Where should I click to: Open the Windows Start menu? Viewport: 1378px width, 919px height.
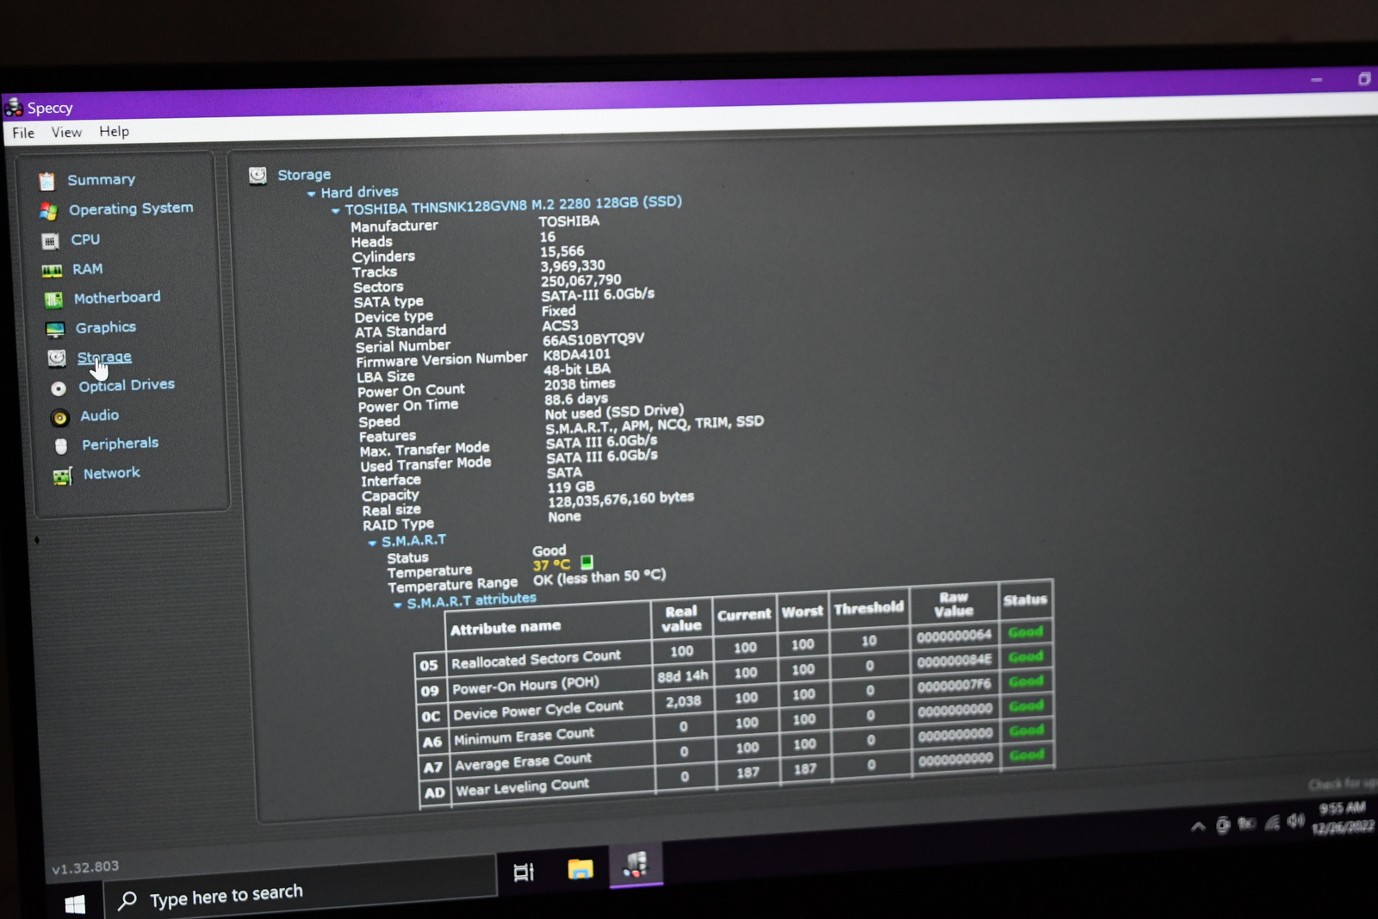[75, 903]
